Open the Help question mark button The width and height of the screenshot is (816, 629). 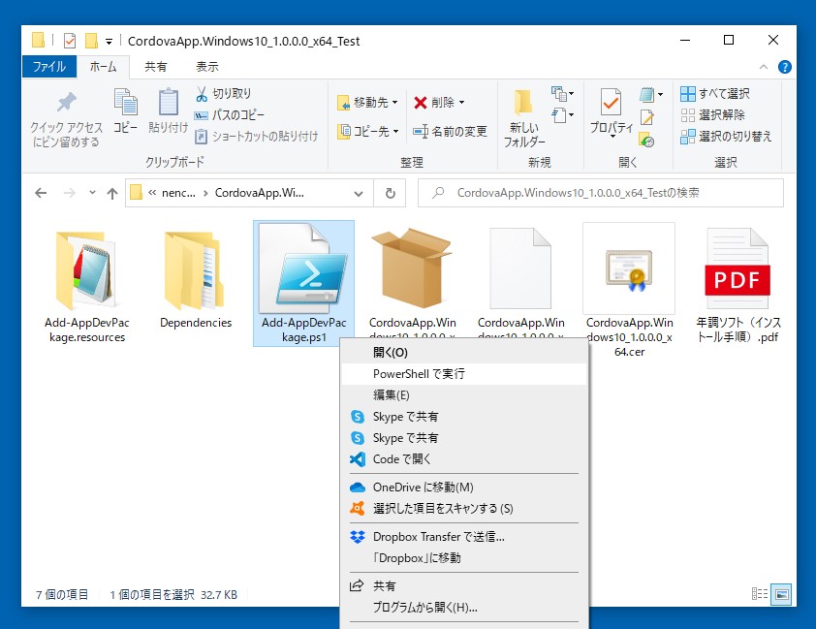pyautogui.click(x=784, y=66)
